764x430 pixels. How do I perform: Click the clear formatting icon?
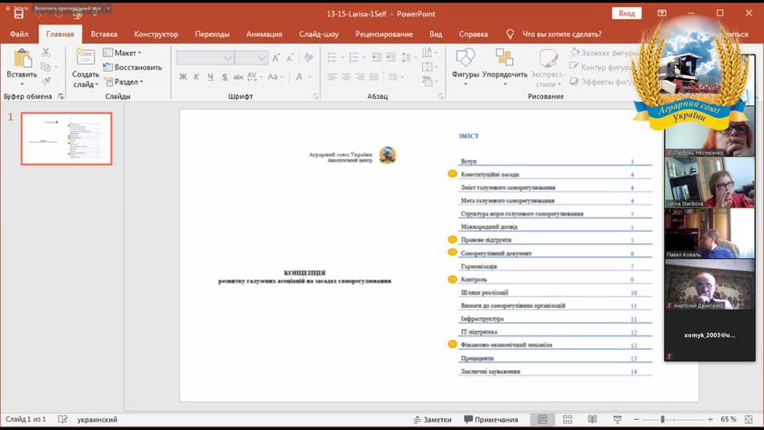pos(308,57)
